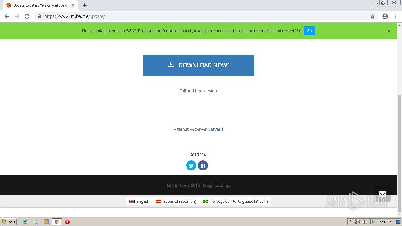
Task: Close the Update to Latest Version tab
Action: pyautogui.click(x=73, y=5)
